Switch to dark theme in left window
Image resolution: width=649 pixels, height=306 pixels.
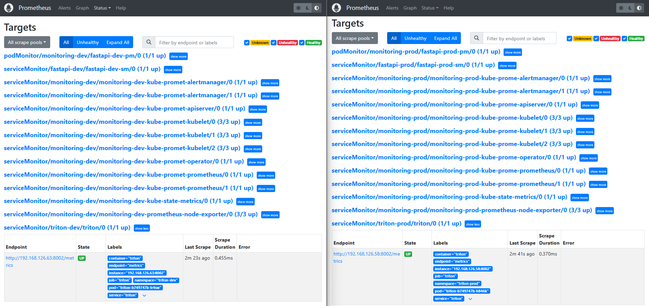click(x=308, y=8)
